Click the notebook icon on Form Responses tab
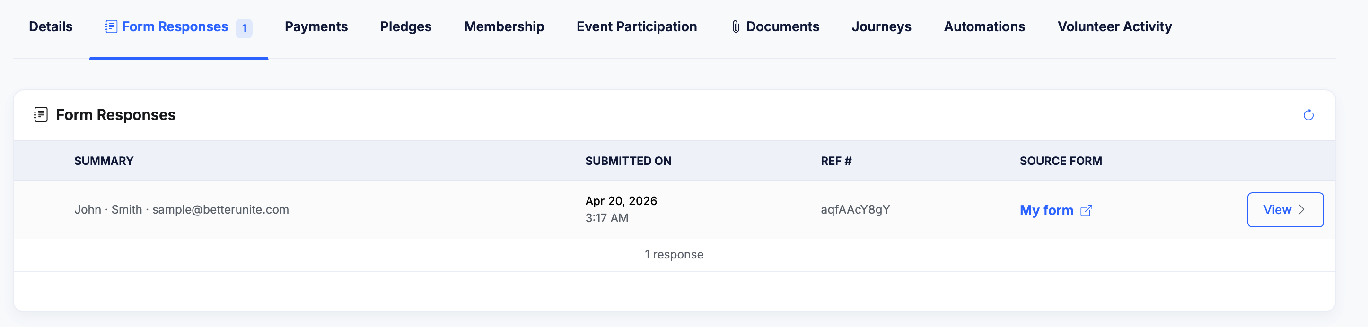The height and width of the screenshot is (327, 1368). [x=111, y=26]
